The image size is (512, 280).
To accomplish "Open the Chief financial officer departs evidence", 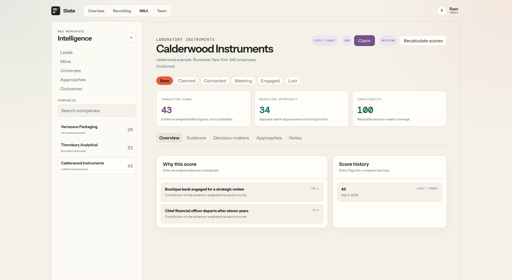I will click(242, 214).
